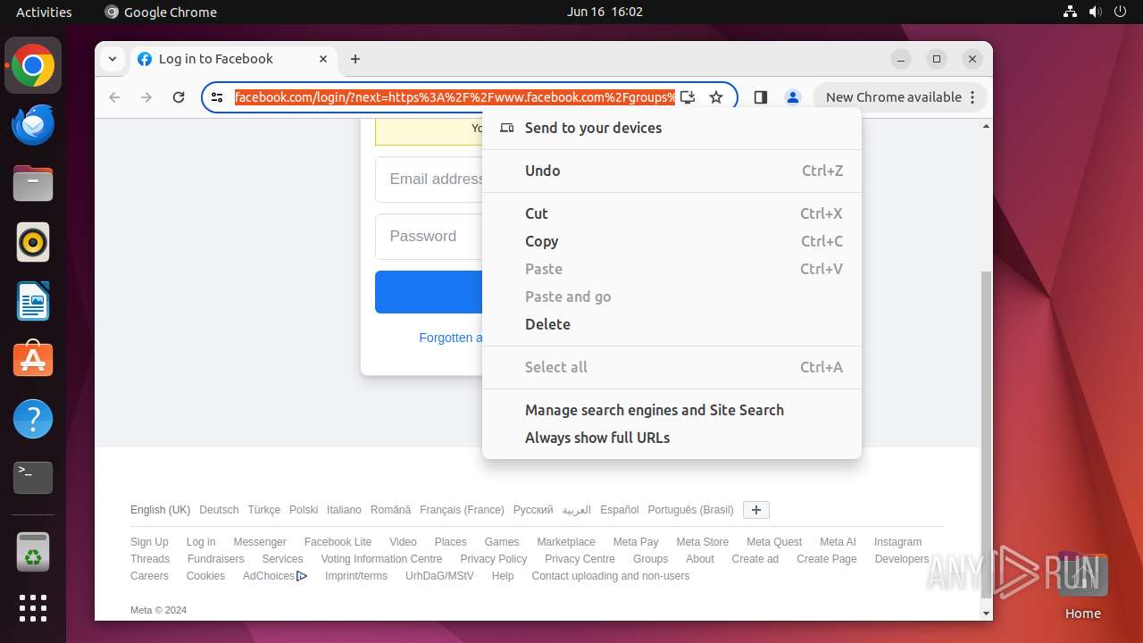The width and height of the screenshot is (1143, 643).
Task: Click the scrollbar down arrow
Action: [986, 614]
